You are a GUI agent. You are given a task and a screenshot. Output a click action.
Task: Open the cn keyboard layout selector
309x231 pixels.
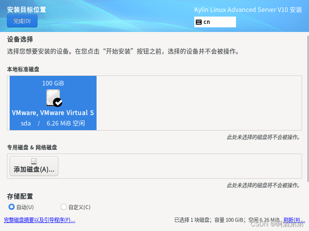[x=215, y=22]
